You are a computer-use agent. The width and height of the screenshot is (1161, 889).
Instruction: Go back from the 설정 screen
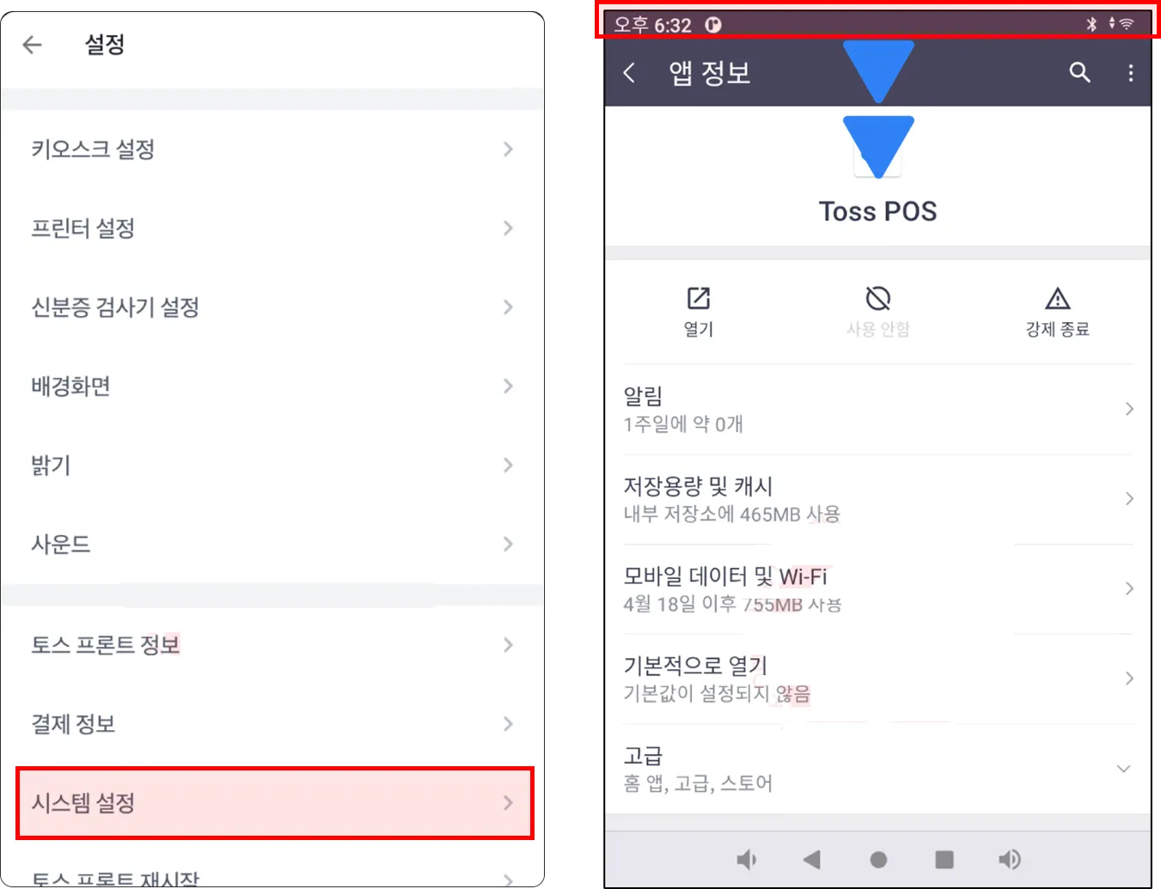32,45
